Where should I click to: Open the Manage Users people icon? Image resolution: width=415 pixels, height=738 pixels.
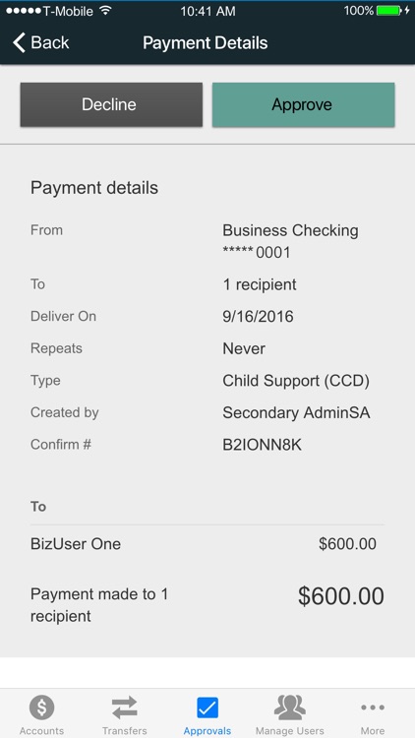pyautogui.click(x=290, y=707)
